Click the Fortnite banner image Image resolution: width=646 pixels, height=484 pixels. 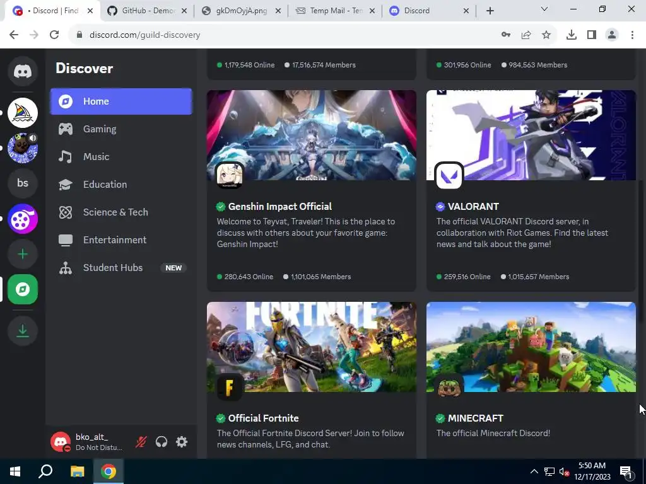tap(312, 347)
